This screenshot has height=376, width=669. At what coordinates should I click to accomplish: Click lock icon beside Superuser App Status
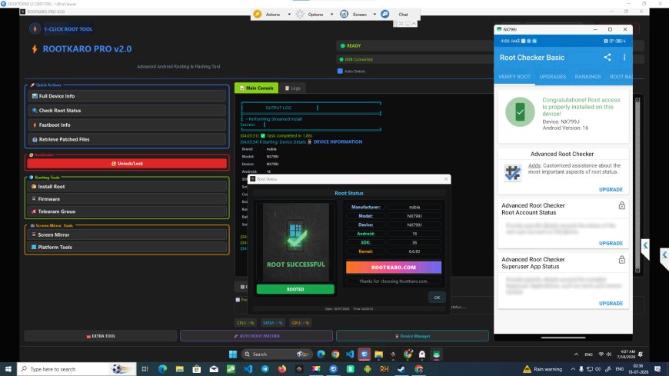(x=621, y=259)
